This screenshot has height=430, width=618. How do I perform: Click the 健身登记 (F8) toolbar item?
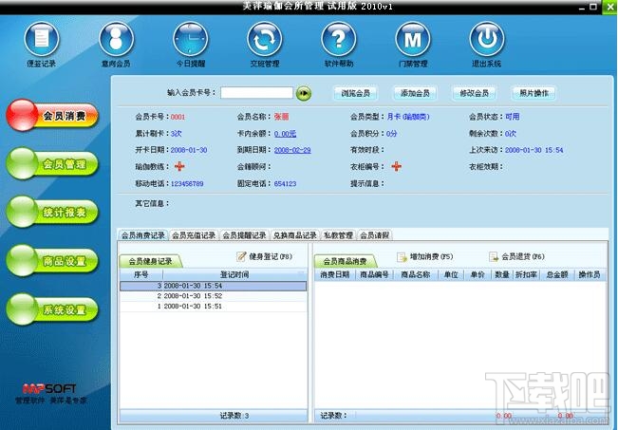click(265, 256)
